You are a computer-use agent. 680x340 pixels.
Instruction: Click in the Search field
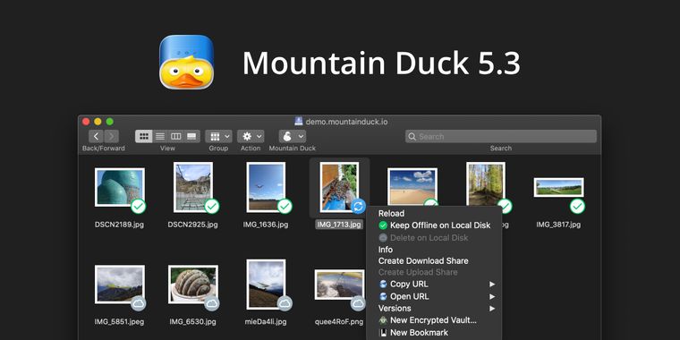click(x=501, y=137)
